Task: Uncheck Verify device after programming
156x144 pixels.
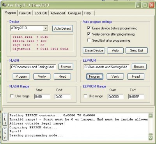Action: tap(89, 34)
